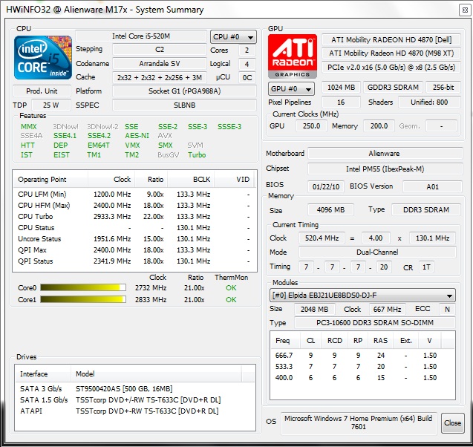The width and height of the screenshot is (473, 447).
Task: Click the Core0 usage bar
Action: (83, 287)
